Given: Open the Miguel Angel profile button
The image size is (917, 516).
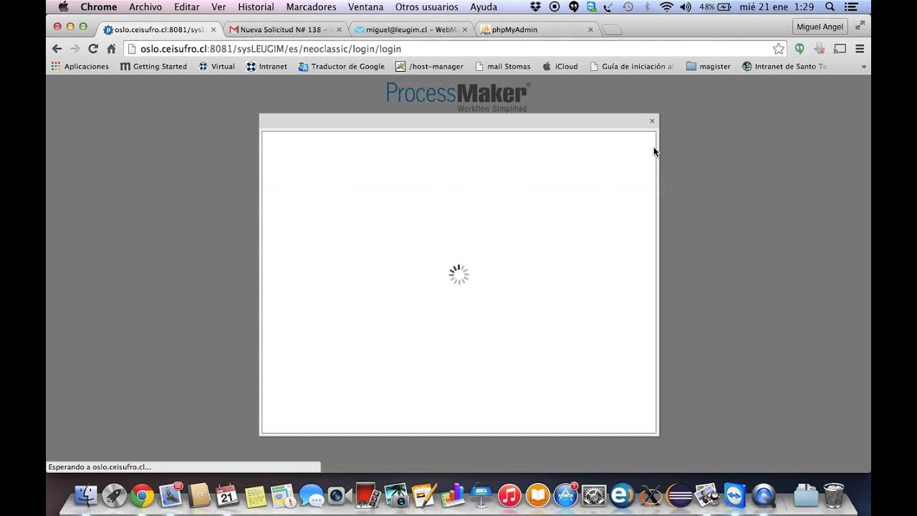Looking at the screenshot, I should 820,27.
